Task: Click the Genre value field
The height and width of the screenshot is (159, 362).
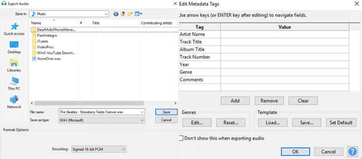Action: tap(285, 72)
